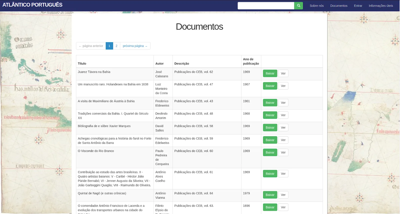This screenshot has height=214, width=400.
Task: Select title Quintal de Nagô (e outras crônicas)
Action: [102, 193]
